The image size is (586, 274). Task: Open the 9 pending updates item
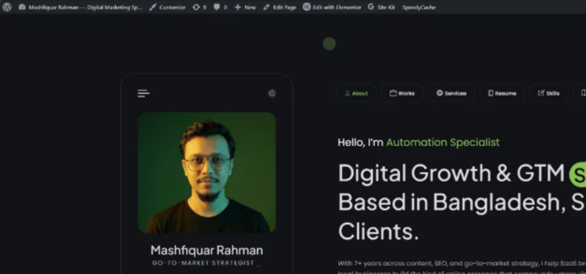pyautogui.click(x=199, y=7)
